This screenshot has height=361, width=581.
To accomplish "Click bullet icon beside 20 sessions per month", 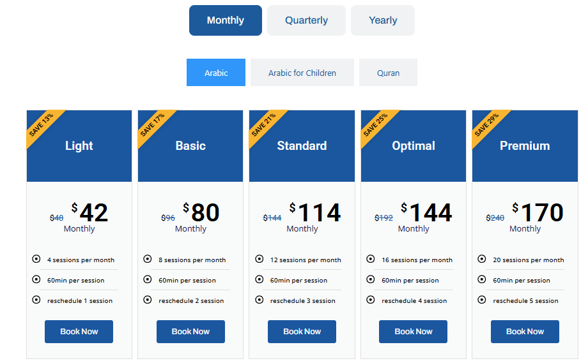I will (x=482, y=259).
